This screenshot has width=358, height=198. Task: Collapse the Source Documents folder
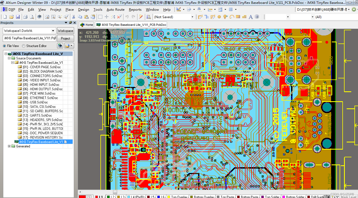coord(9,58)
